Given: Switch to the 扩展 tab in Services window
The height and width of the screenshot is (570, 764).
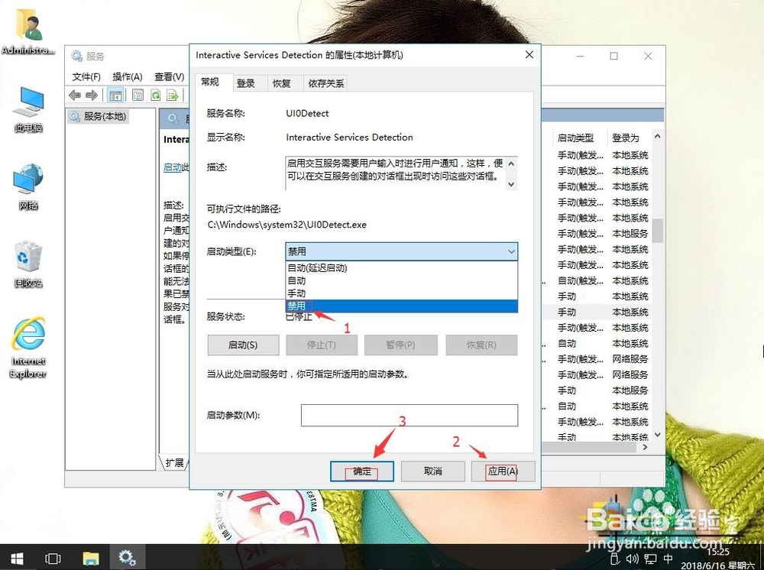Looking at the screenshot, I should point(174,462).
